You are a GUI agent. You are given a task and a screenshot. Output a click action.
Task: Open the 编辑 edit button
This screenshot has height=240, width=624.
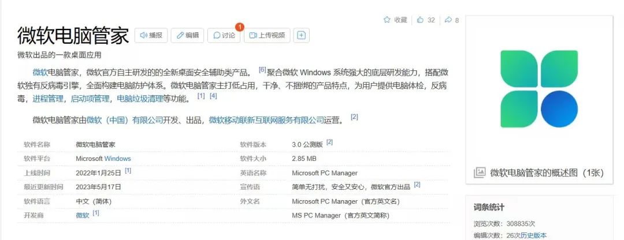point(187,35)
